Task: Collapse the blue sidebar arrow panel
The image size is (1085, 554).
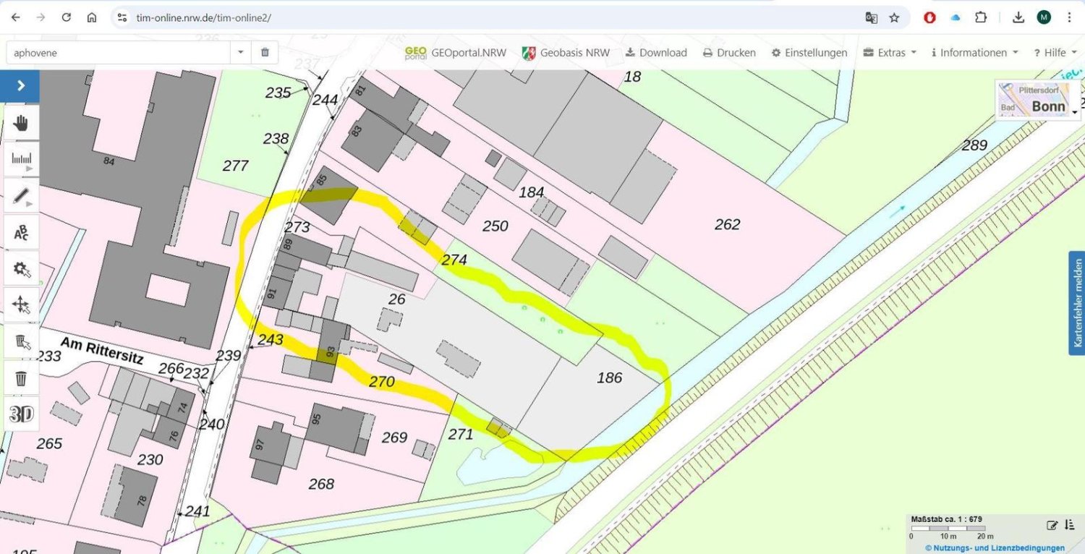Action: tap(20, 85)
